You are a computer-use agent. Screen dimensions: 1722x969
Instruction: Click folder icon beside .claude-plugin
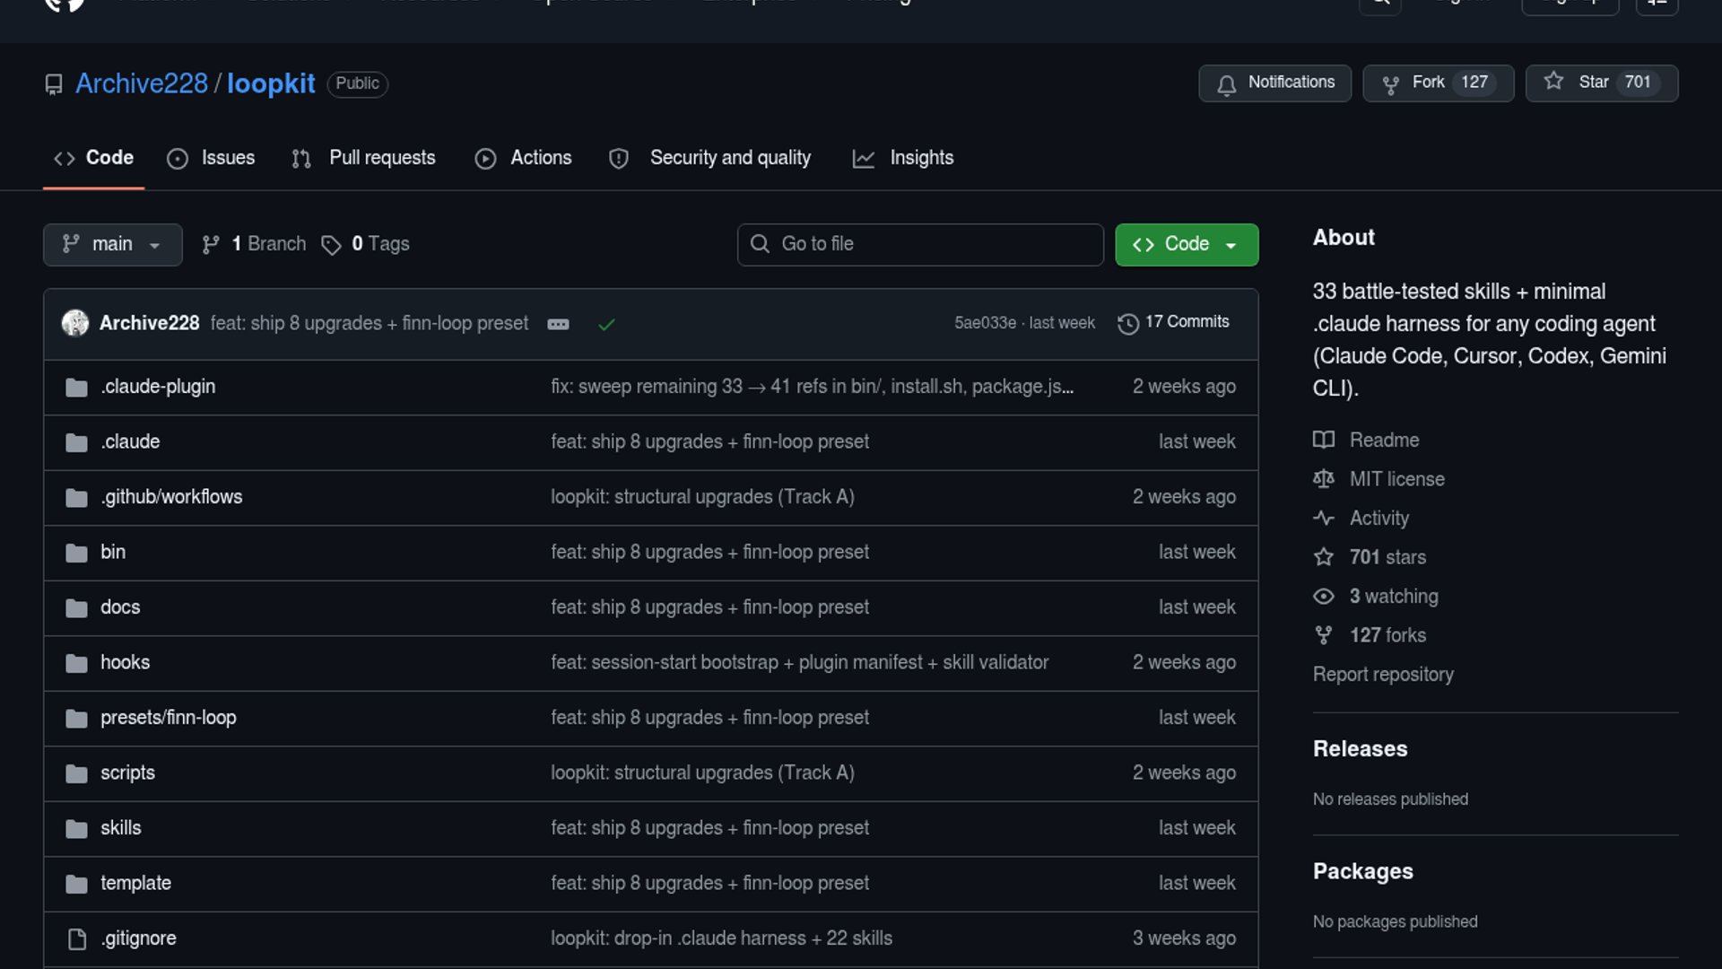(77, 388)
